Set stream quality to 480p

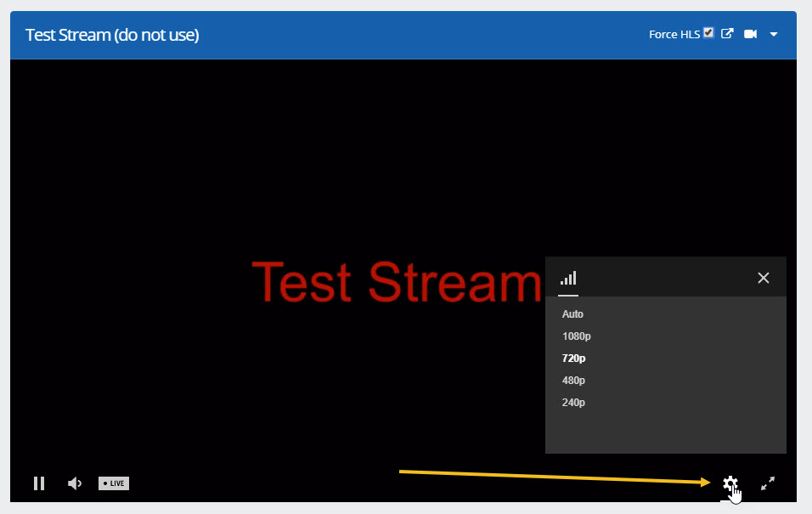point(574,381)
